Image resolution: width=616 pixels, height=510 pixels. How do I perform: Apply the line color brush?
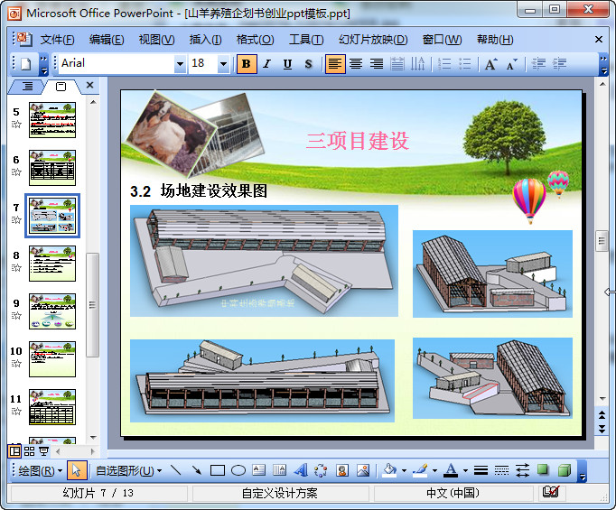[x=420, y=470]
